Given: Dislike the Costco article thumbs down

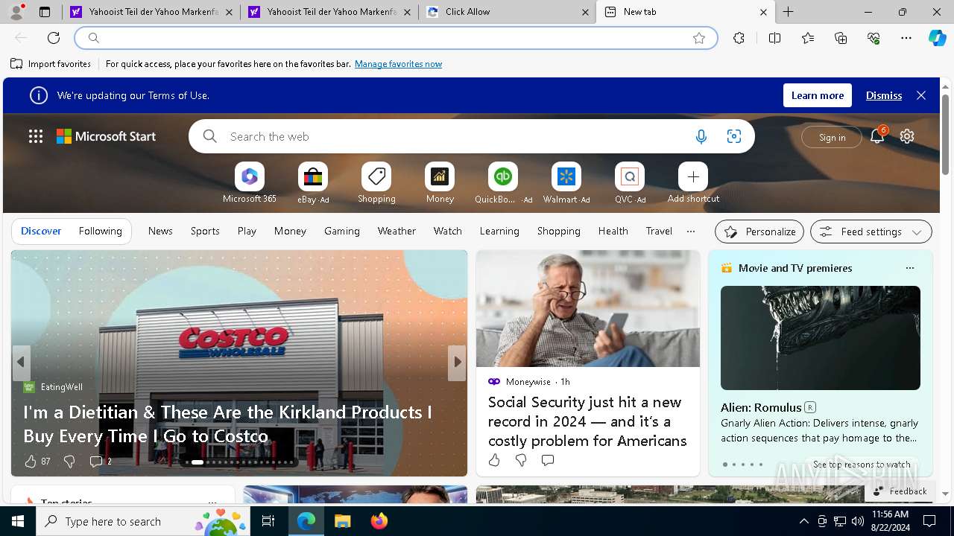Looking at the screenshot, I should coord(69,462).
